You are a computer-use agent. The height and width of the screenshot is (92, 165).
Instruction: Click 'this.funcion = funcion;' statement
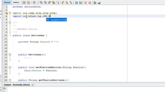click(40, 71)
